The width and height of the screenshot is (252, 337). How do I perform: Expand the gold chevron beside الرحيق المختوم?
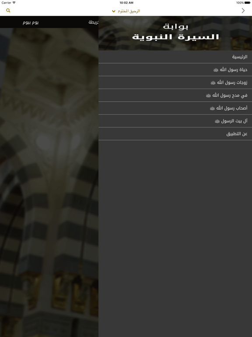pyautogui.click(x=114, y=11)
